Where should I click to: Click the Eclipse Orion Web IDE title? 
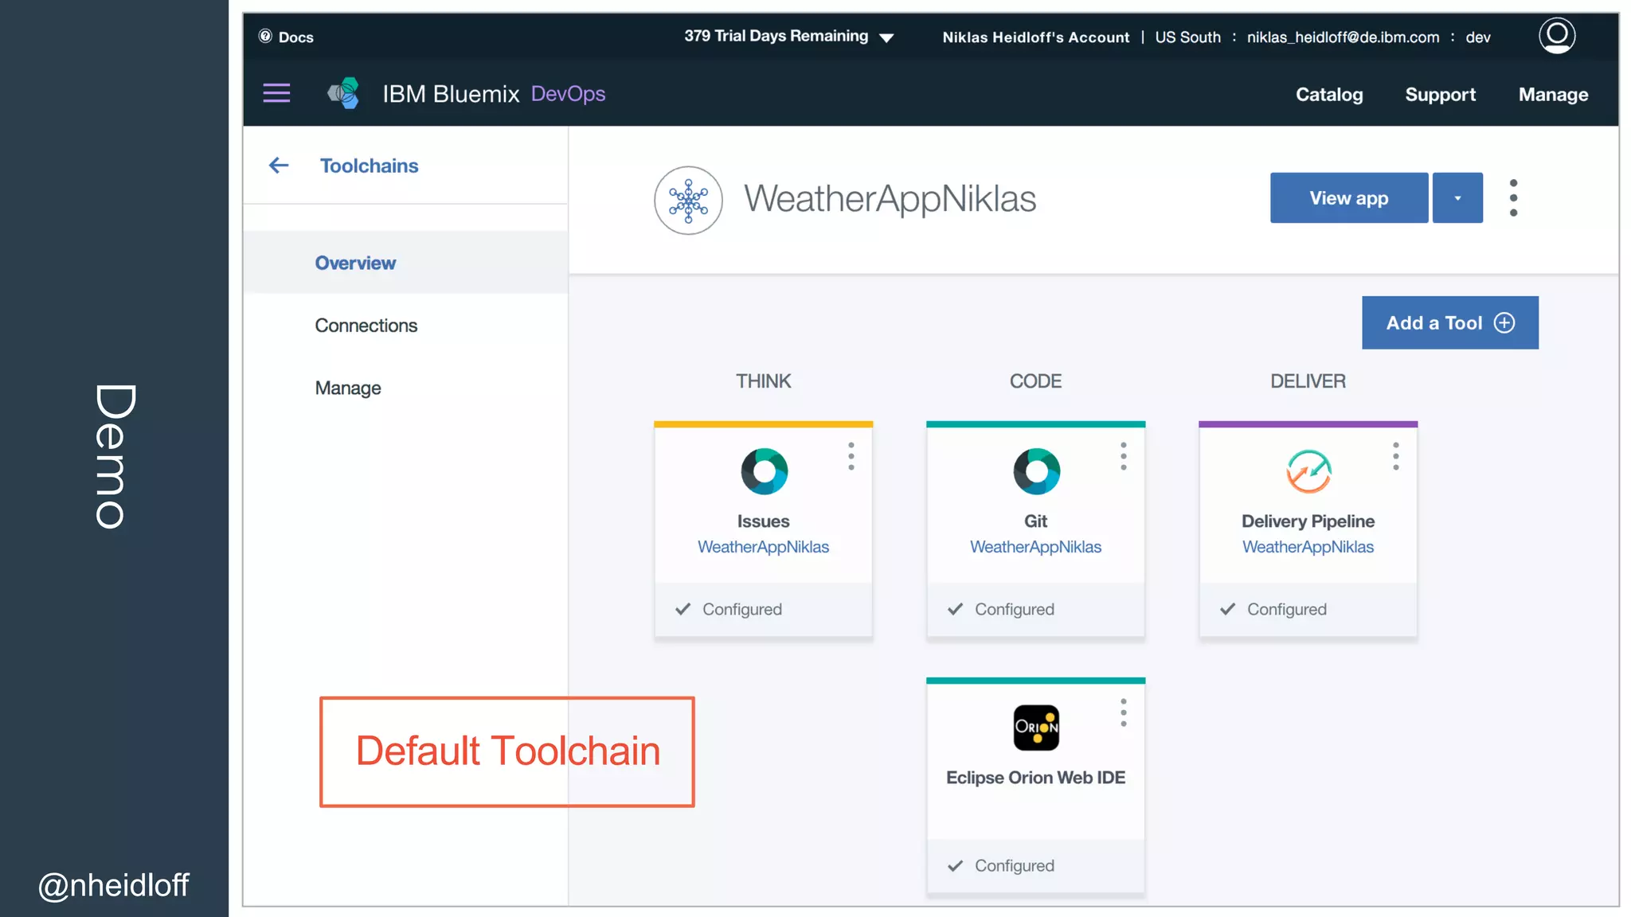pyautogui.click(x=1035, y=778)
